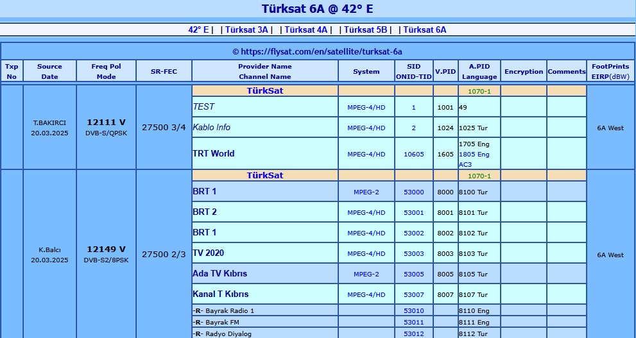Click the DVB-S2/8PSK mode text
This screenshot has width=636, height=338.
point(107,260)
